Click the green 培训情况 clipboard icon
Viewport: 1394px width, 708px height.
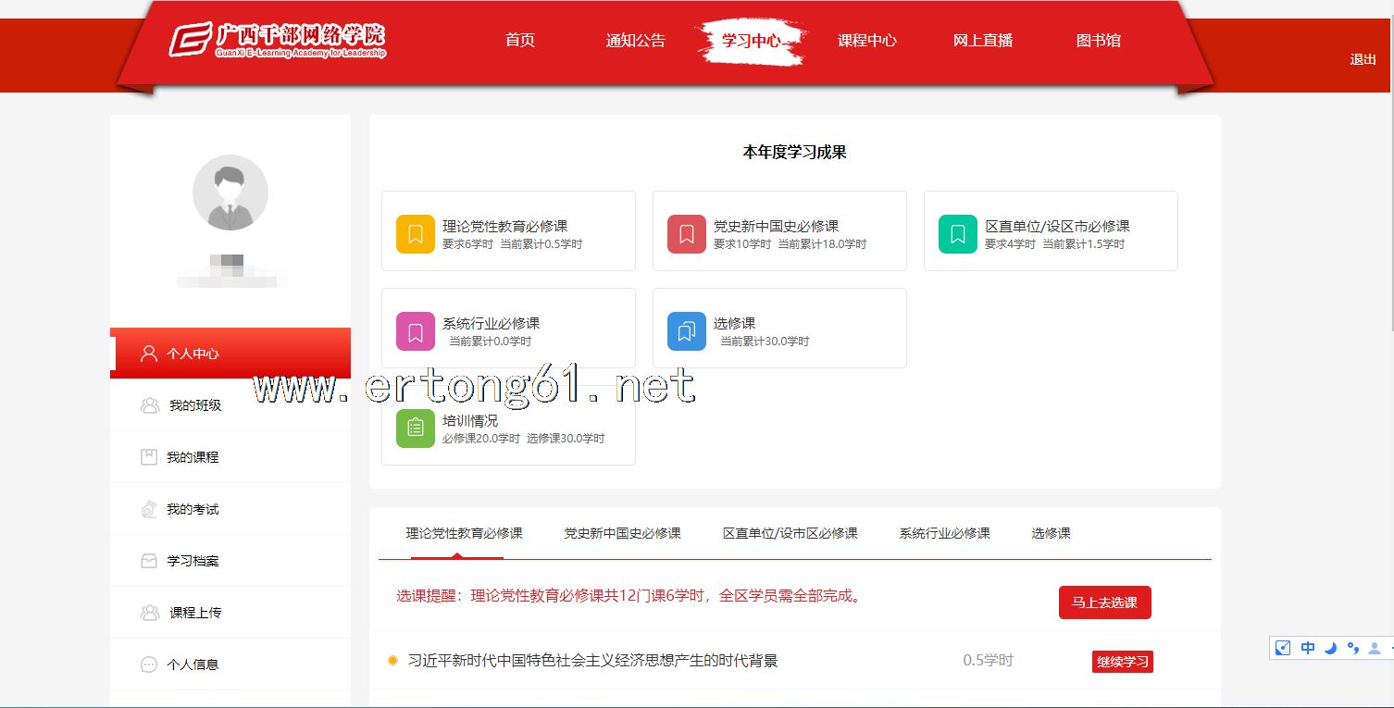pyautogui.click(x=415, y=429)
